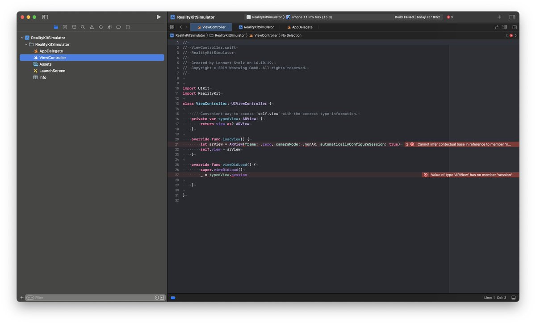The width and height of the screenshot is (536, 324).
Task: Open the Breakpoint navigator
Action: tap(118, 27)
